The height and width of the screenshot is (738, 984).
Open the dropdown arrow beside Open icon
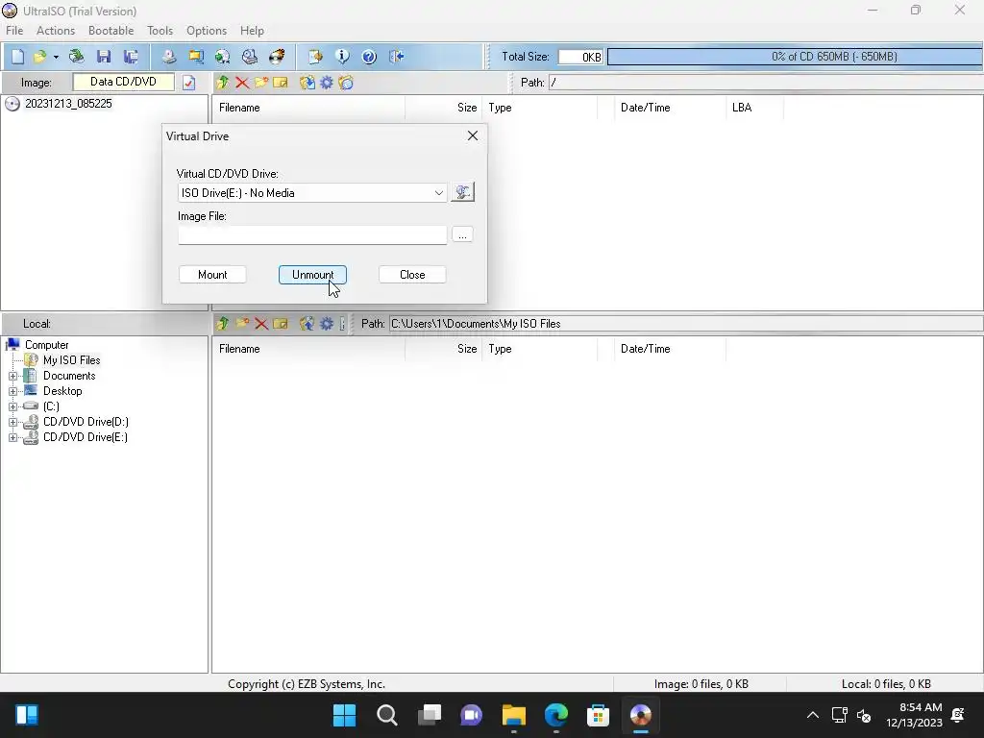pos(56,57)
